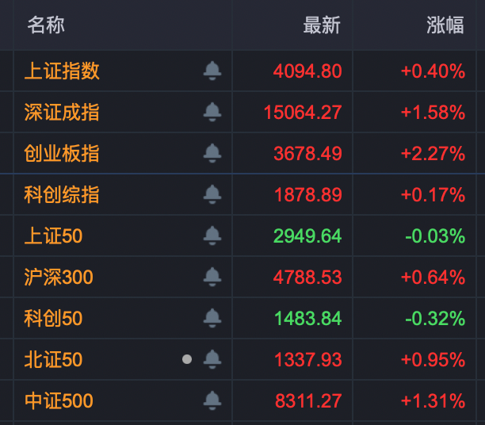The width and height of the screenshot is (485, 425).
Task: Click the -0.32% change value for 科创50
Action: (435, 319)
